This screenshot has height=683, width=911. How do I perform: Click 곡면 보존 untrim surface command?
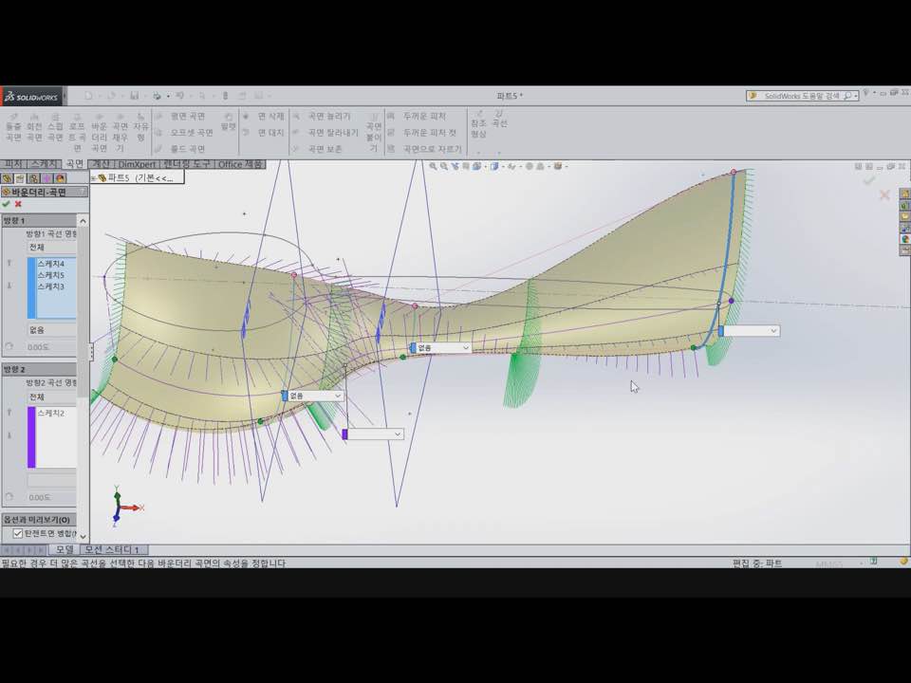319,149
